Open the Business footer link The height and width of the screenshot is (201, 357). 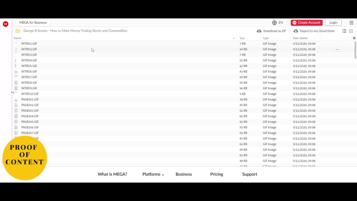184,174
